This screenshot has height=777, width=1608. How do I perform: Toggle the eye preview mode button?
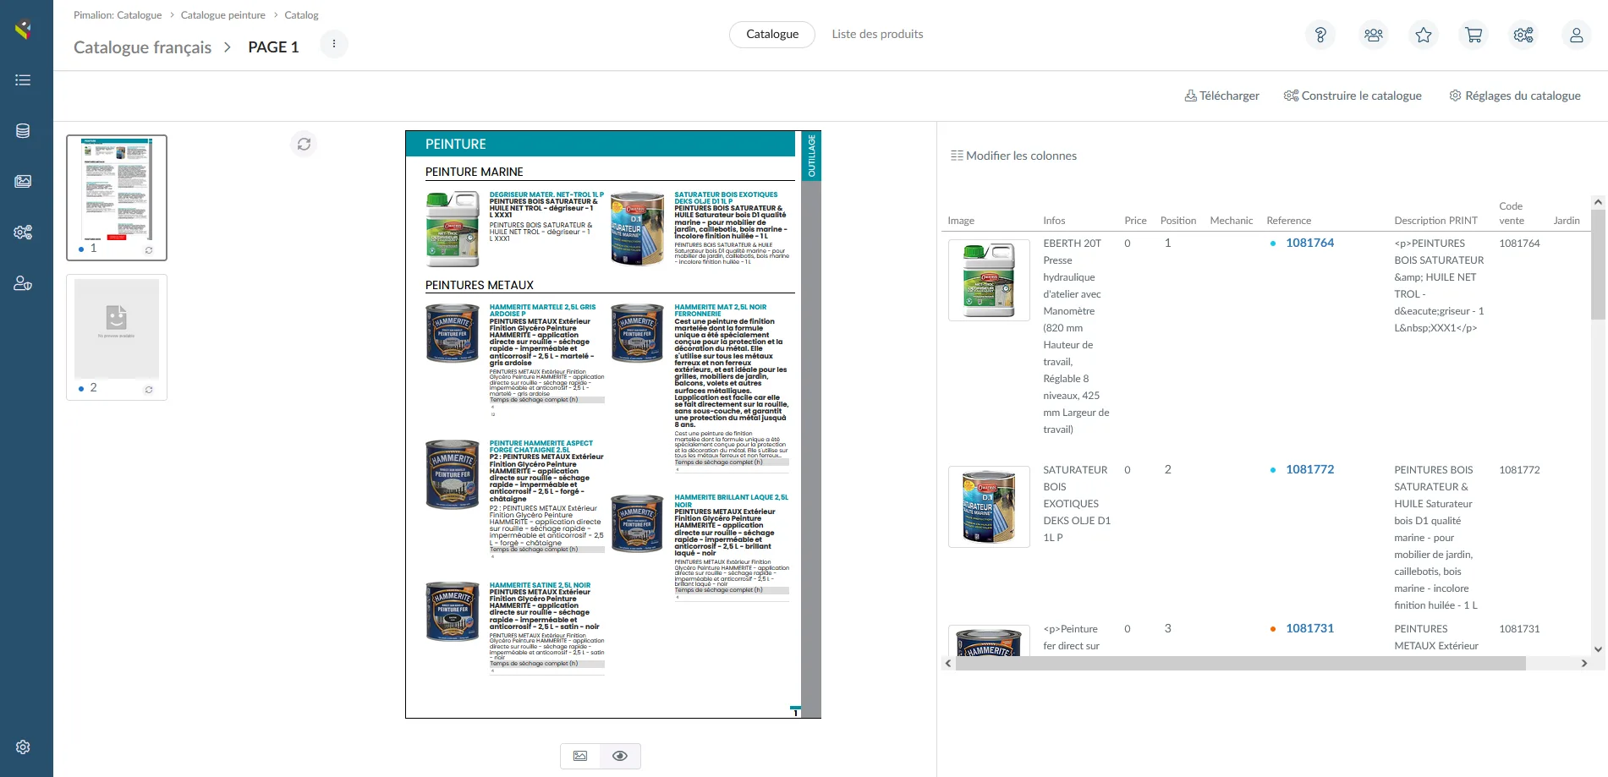620,756
